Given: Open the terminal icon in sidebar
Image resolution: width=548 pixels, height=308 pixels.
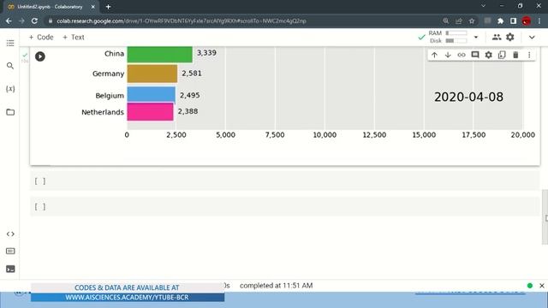Looking at the screenshot, I should [x=10, y=269].
